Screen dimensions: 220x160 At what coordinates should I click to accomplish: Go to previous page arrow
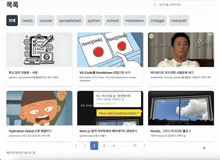click(x=76, y=145)
